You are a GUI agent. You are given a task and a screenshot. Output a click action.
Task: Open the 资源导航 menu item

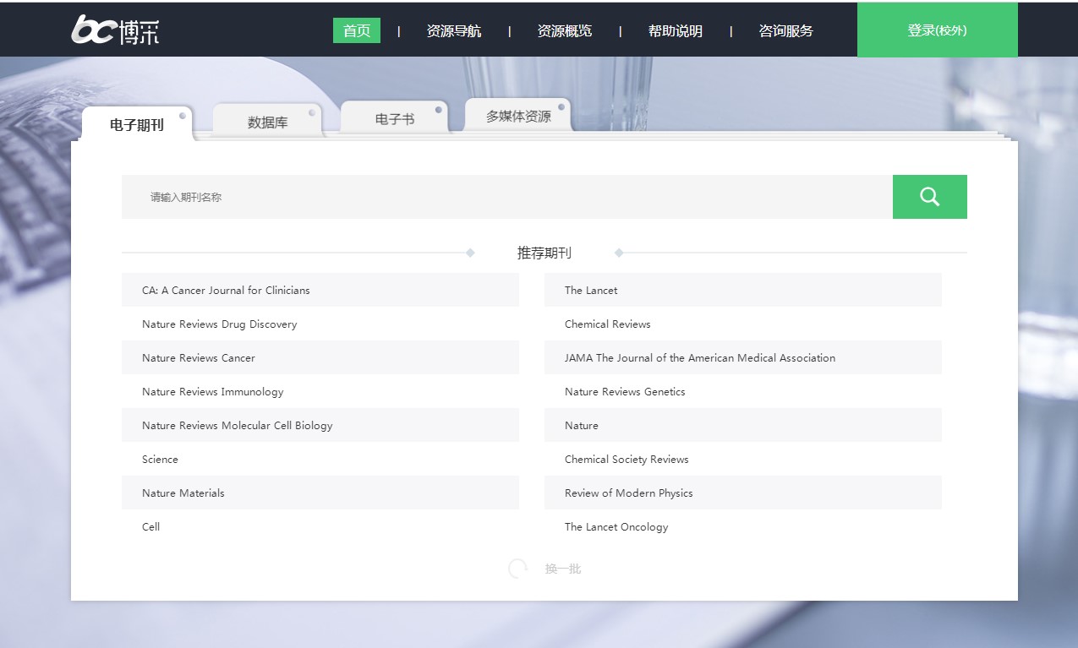[453, 30]
